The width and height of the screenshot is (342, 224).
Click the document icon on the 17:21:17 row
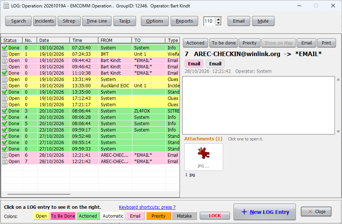pos(4,105)
